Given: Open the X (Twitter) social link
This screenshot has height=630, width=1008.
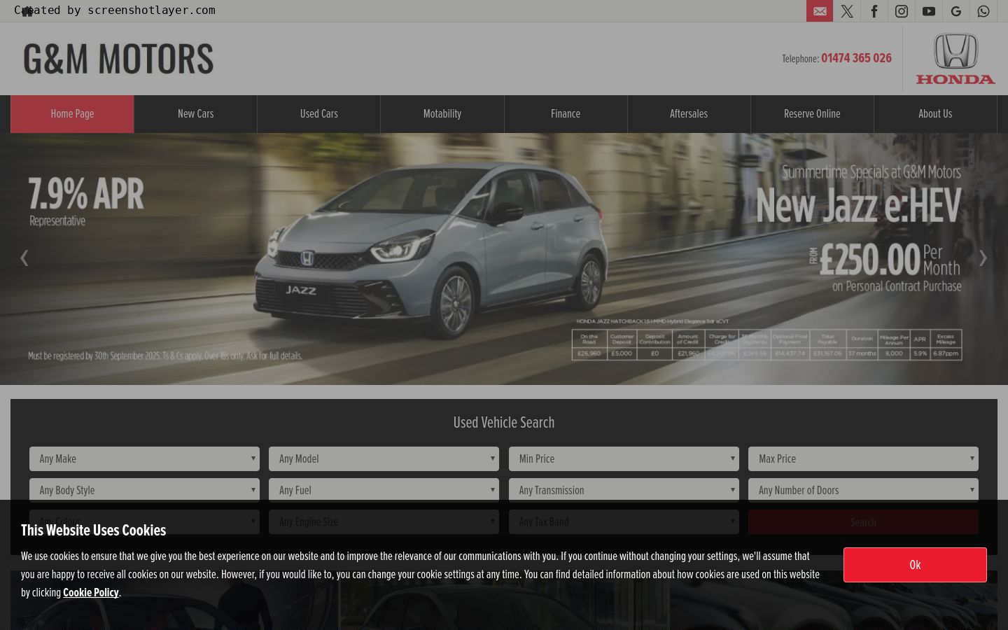Looking at the screenshot, I should 847,11.
